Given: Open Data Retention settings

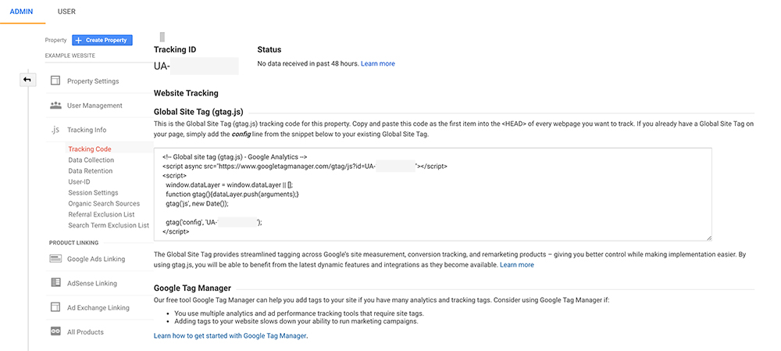Looking at the screenshot, I should [90, 171].
